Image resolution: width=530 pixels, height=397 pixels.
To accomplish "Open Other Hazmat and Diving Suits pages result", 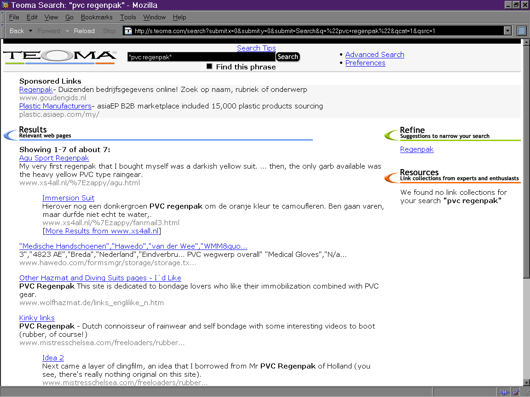I will click(x=100, y=278).
